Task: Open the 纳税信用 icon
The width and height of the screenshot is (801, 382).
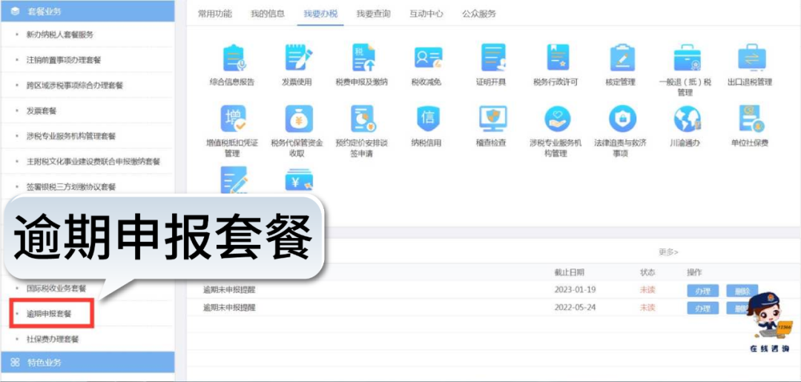Action: point(428,119)
